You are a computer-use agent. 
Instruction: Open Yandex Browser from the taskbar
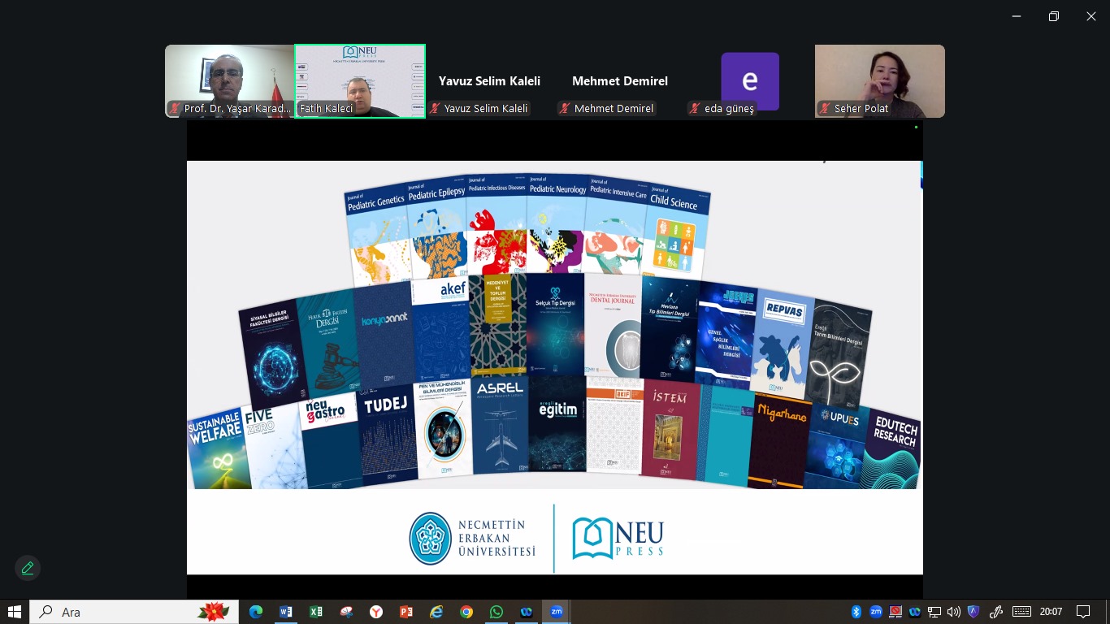[x=376, y=612]
